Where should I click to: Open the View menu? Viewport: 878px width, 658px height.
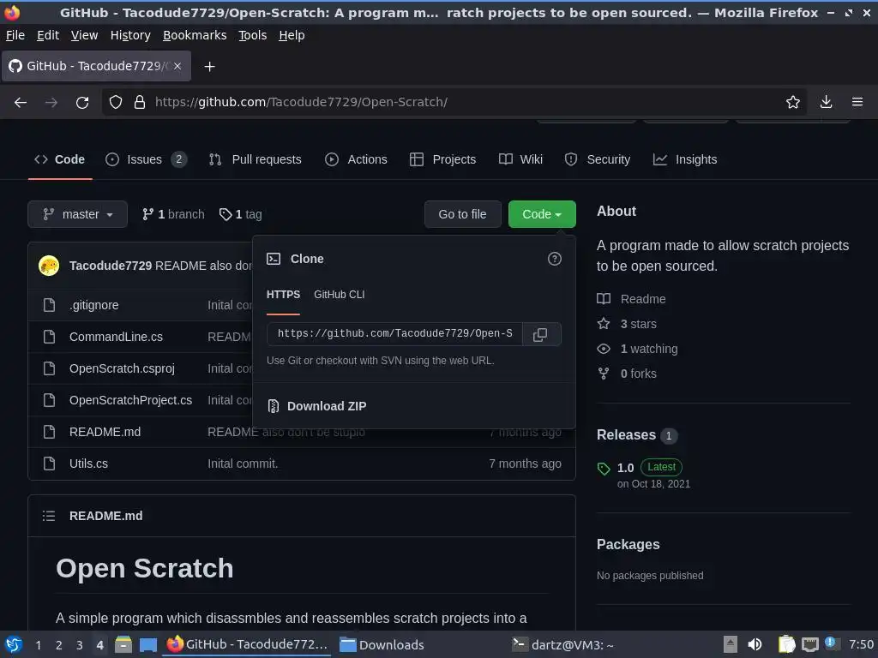tap(84, 35)
